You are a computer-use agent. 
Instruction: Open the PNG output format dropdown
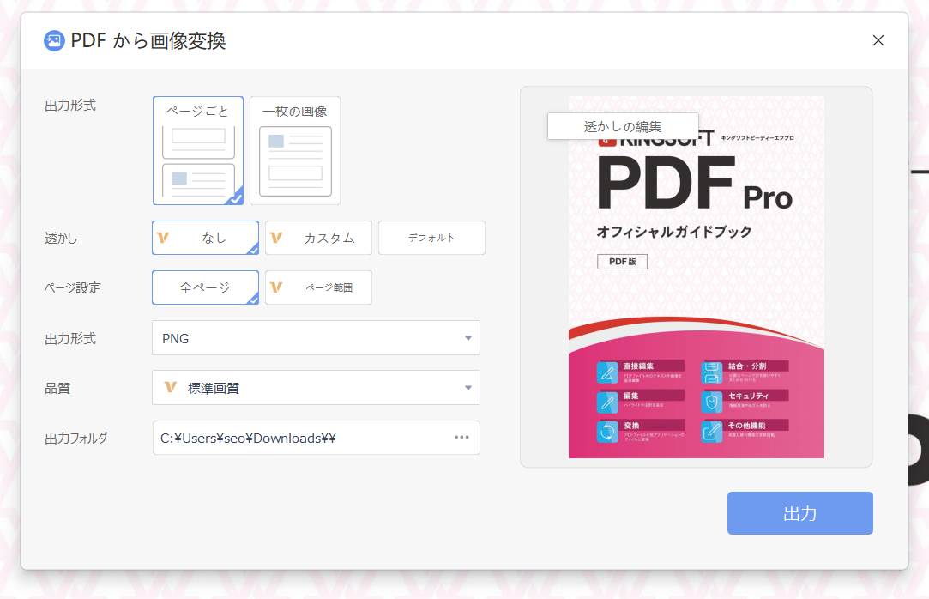click(x=316, y=338)
